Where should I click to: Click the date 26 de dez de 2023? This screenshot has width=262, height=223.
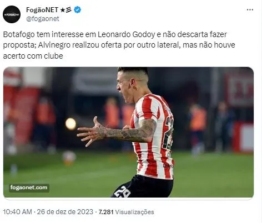tap(65, 212)
